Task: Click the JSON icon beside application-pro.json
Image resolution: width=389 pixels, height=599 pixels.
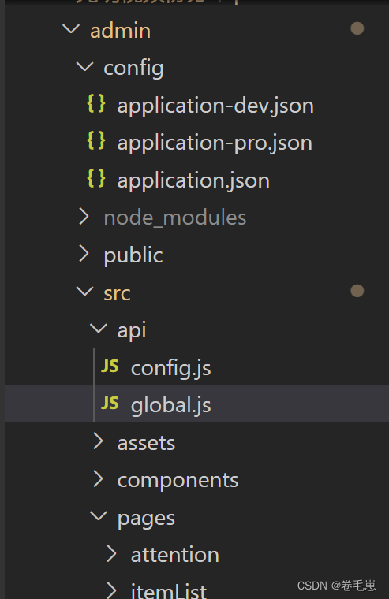Action: (x=96, y=141)
